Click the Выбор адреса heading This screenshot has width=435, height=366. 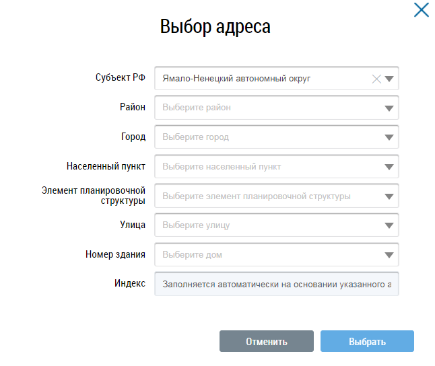tap(215, 27)
